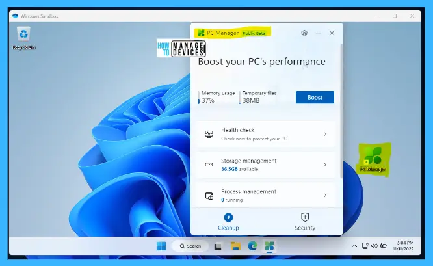The width and height of the screenshot is (433, 266).
Task: Click Temporary files 38MB indicator
Action: click(257, 97)
